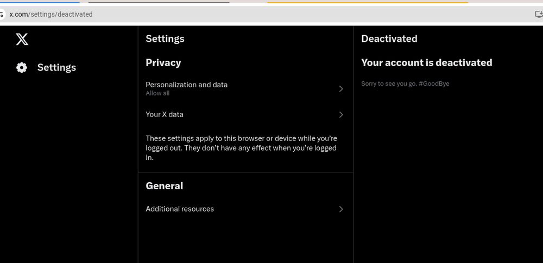Expand Your X data chevron arrow
543x263 pixels.
pos(341,114)
